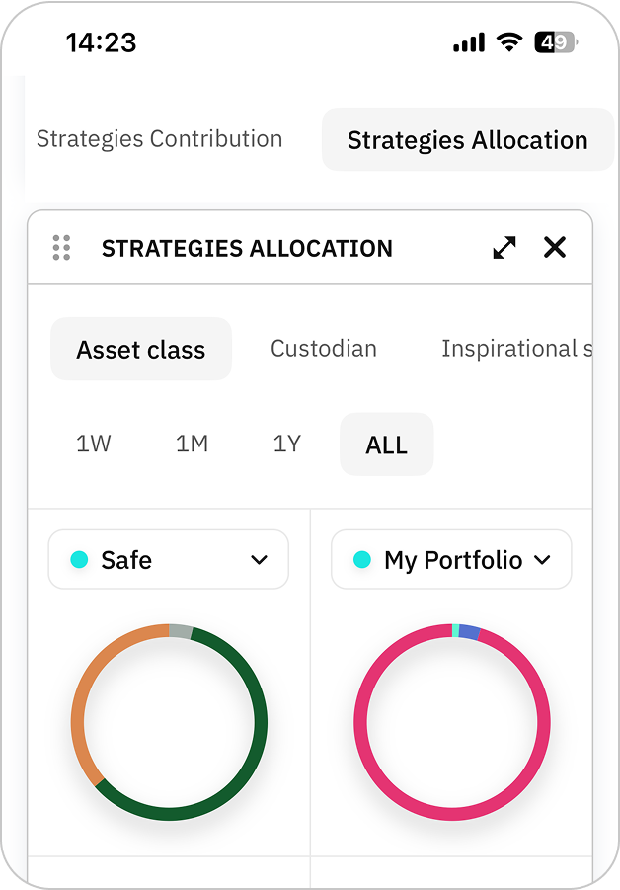Select the ALL time range
620x890 pixels.
[x=386, y=445]
